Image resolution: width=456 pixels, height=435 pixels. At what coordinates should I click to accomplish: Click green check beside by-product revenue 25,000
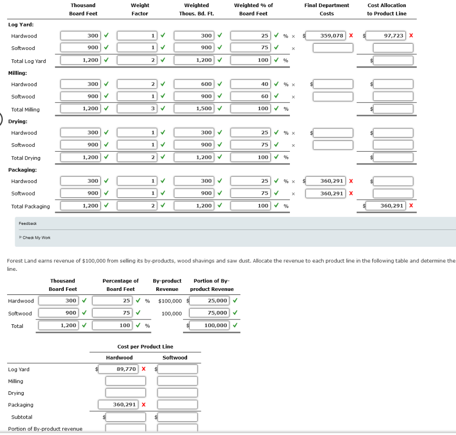click(235, 300)
